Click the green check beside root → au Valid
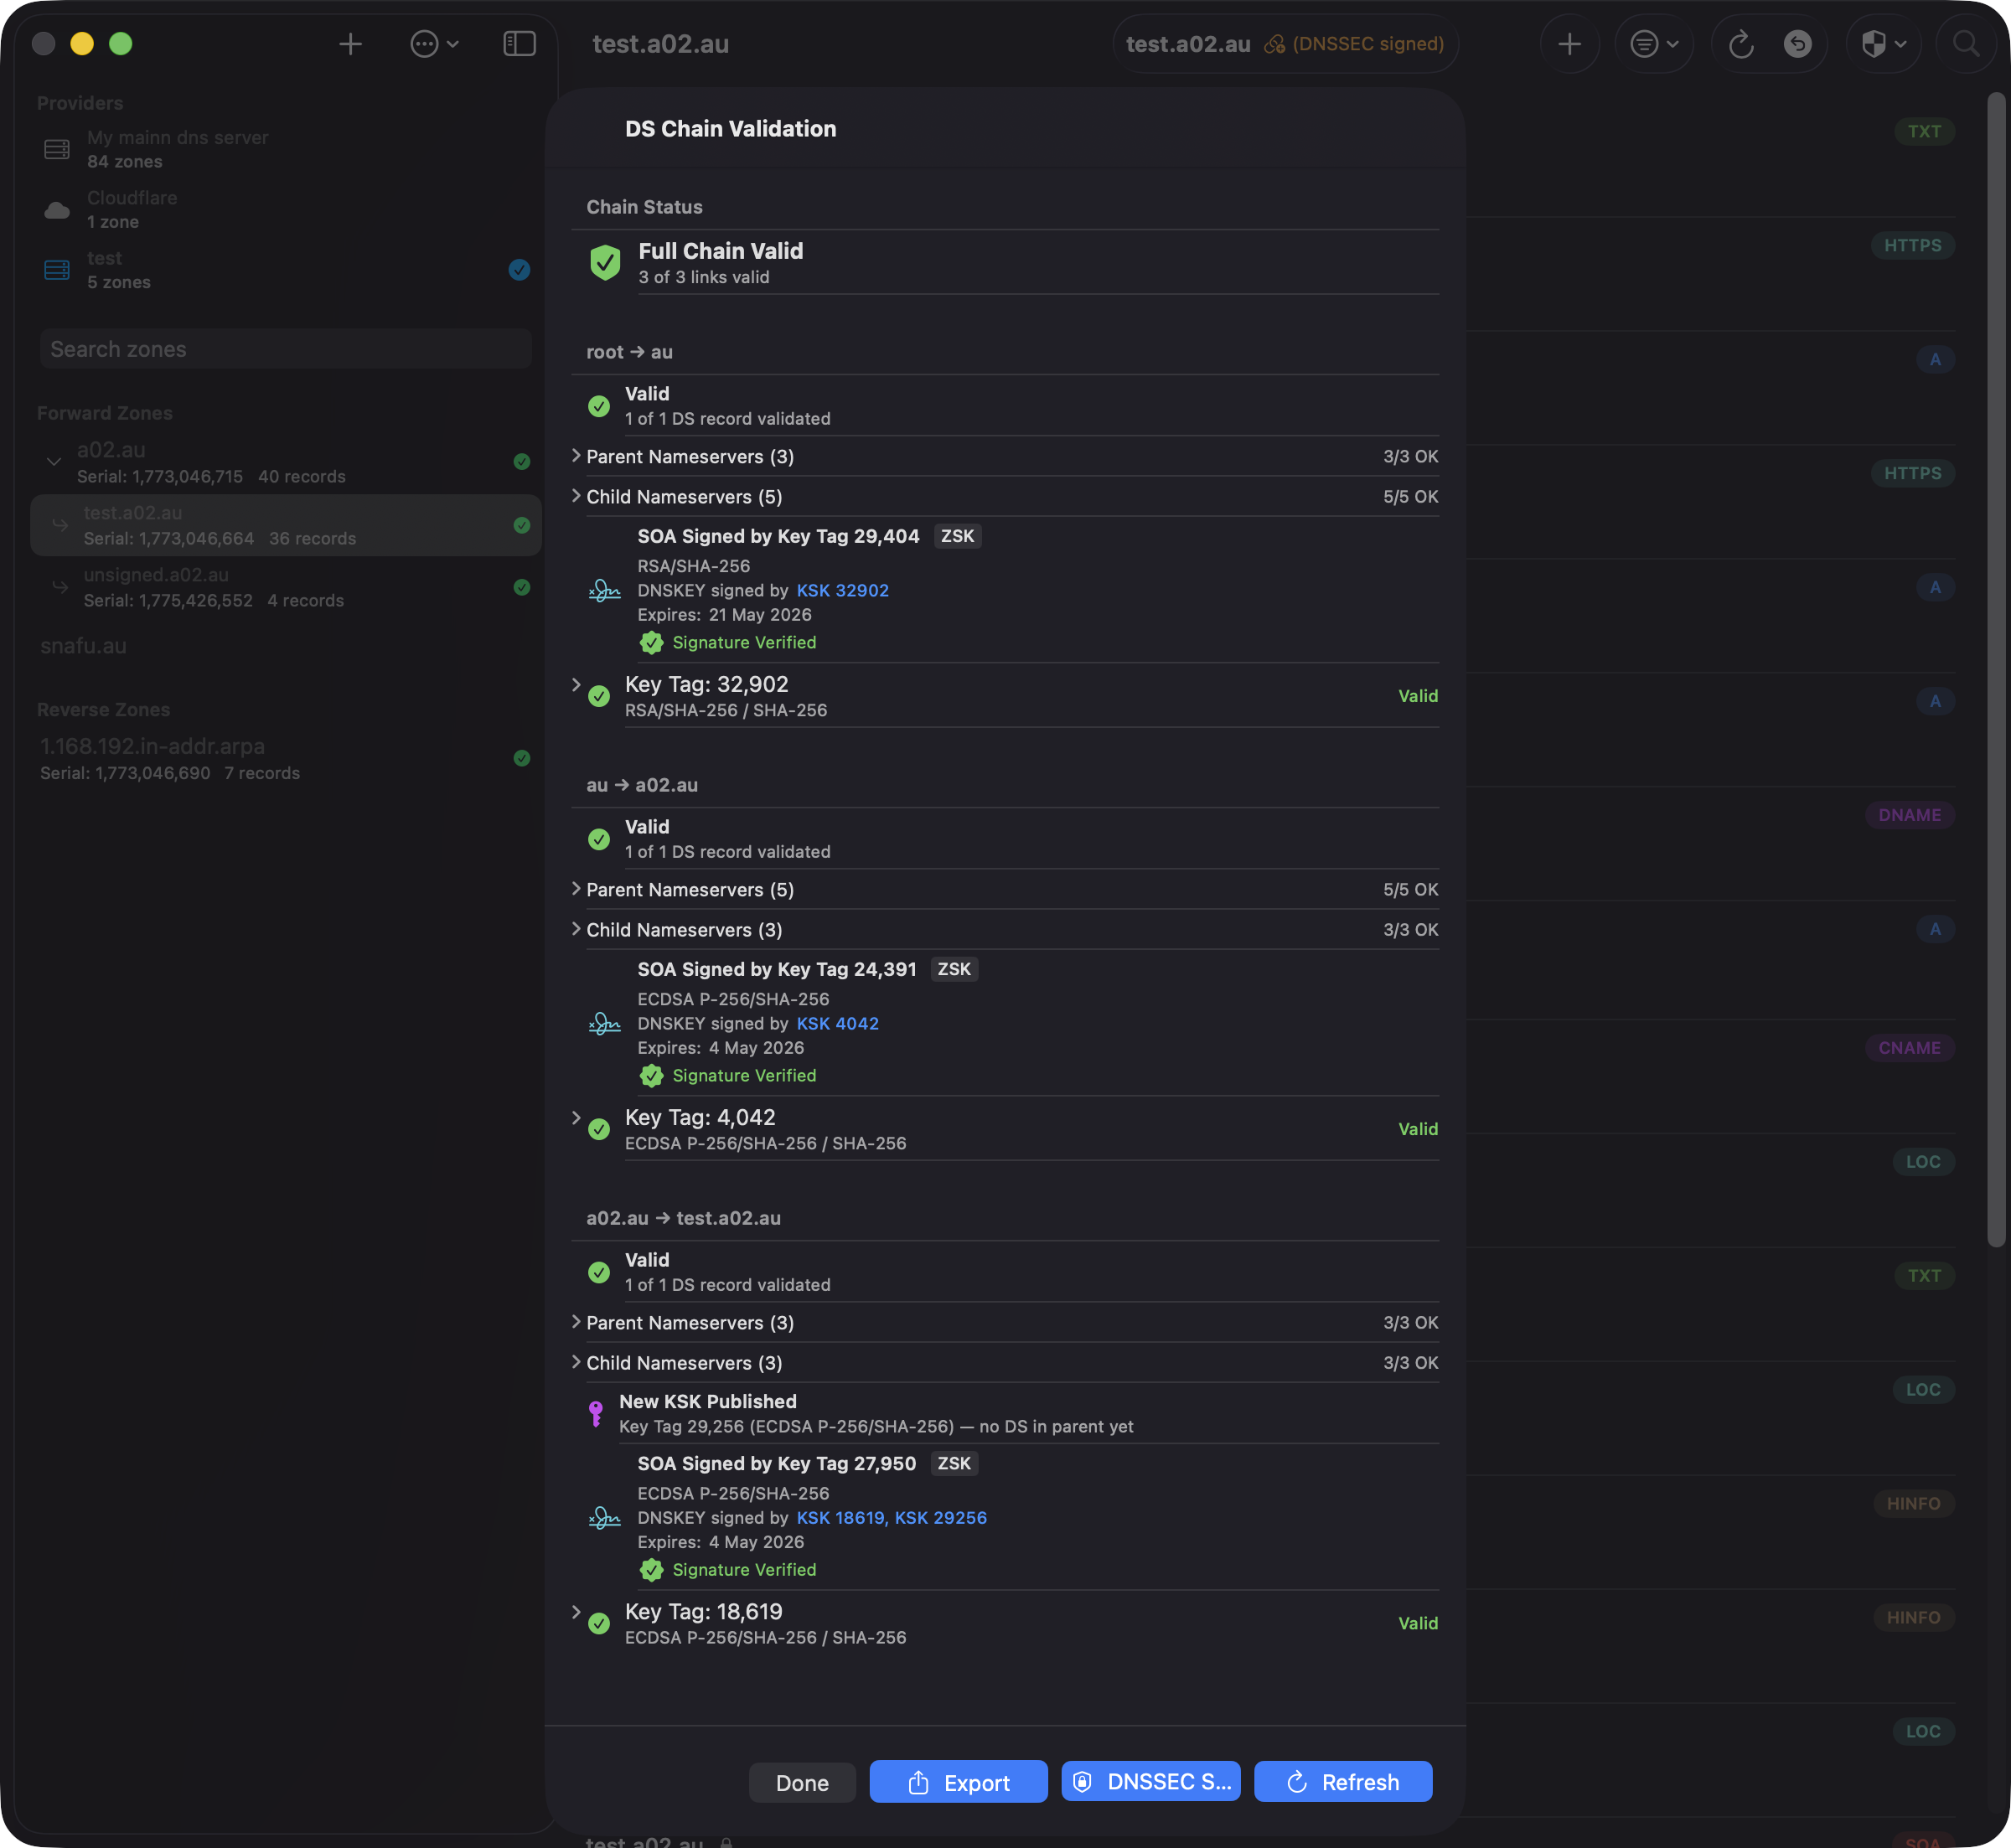 [x=599, y=406]
